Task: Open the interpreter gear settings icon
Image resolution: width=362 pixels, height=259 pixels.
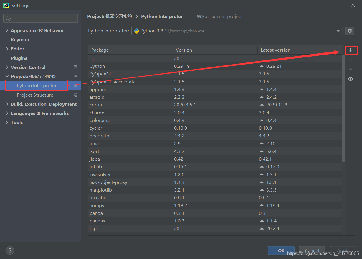Action: [350, 31]
